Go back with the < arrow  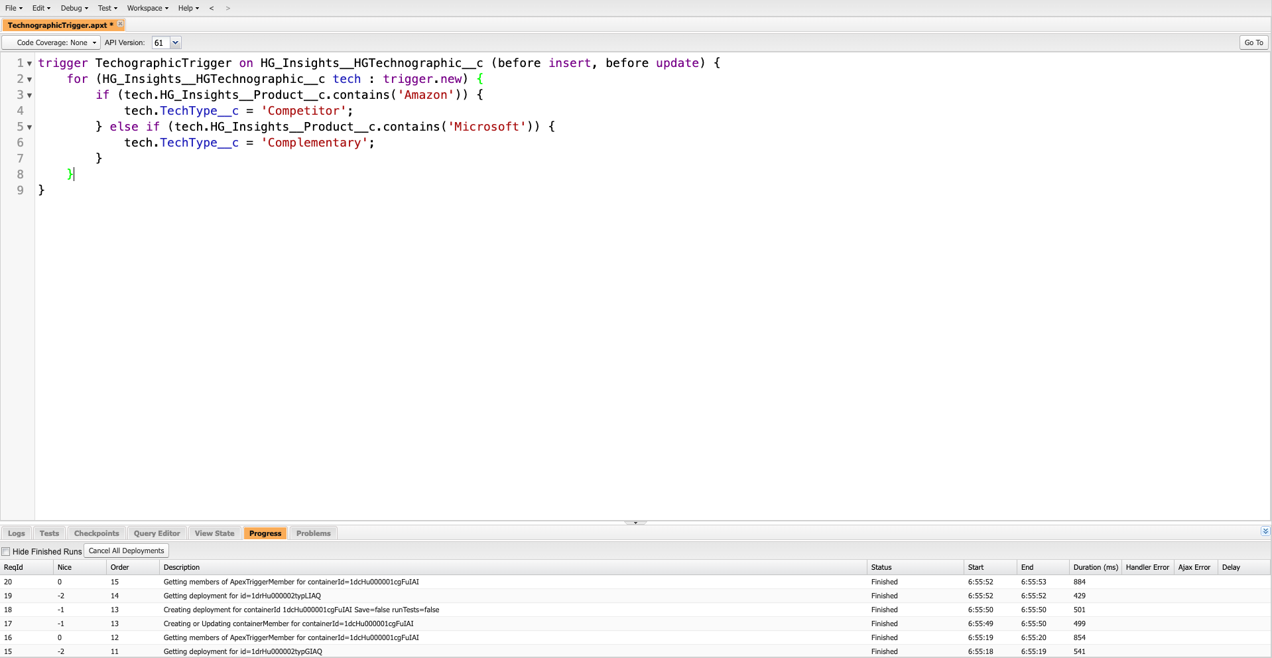212,8
